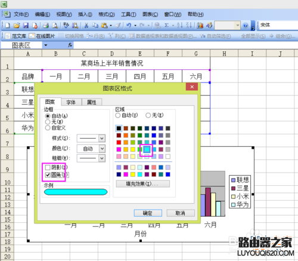
Task: Click the Help question mark icon
Action: click(x=246, y=26)
